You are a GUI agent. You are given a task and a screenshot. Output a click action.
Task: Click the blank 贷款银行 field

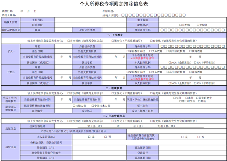pos(193,153)
